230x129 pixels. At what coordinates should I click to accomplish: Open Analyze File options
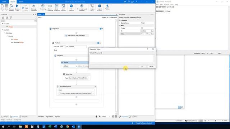coord(92,7)
